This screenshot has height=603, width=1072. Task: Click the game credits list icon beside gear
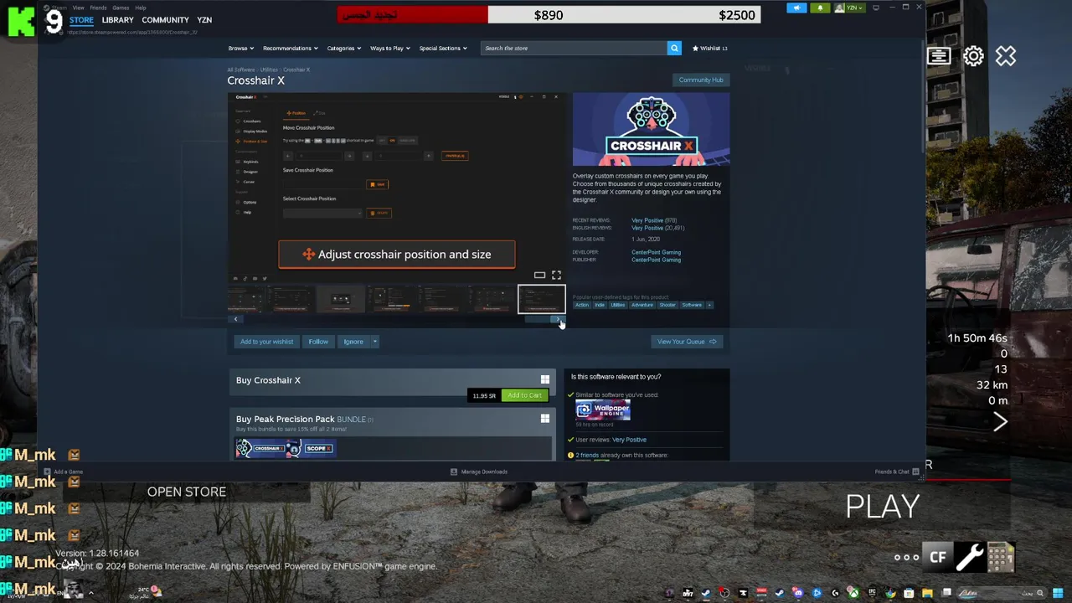(939, 56)
